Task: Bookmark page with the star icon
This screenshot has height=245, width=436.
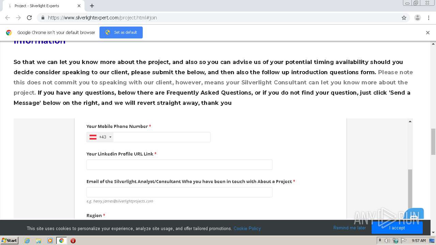Action: 404,18
